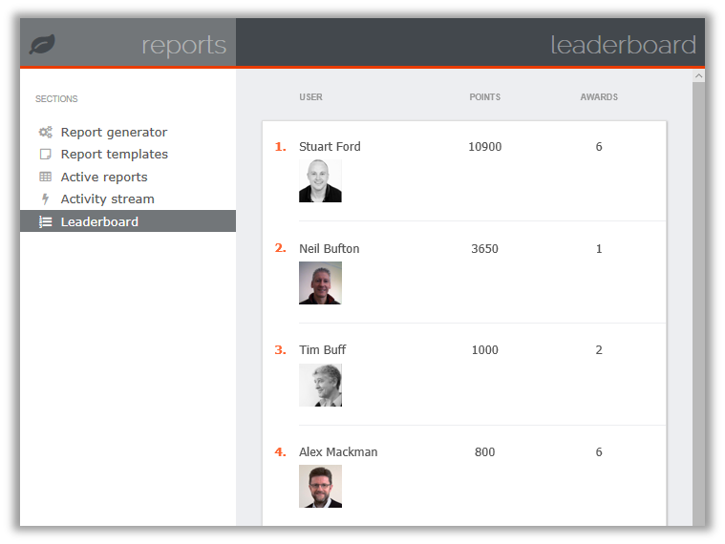
Task: Click the Active reports table icon
Action: click(x=45, y=177)
